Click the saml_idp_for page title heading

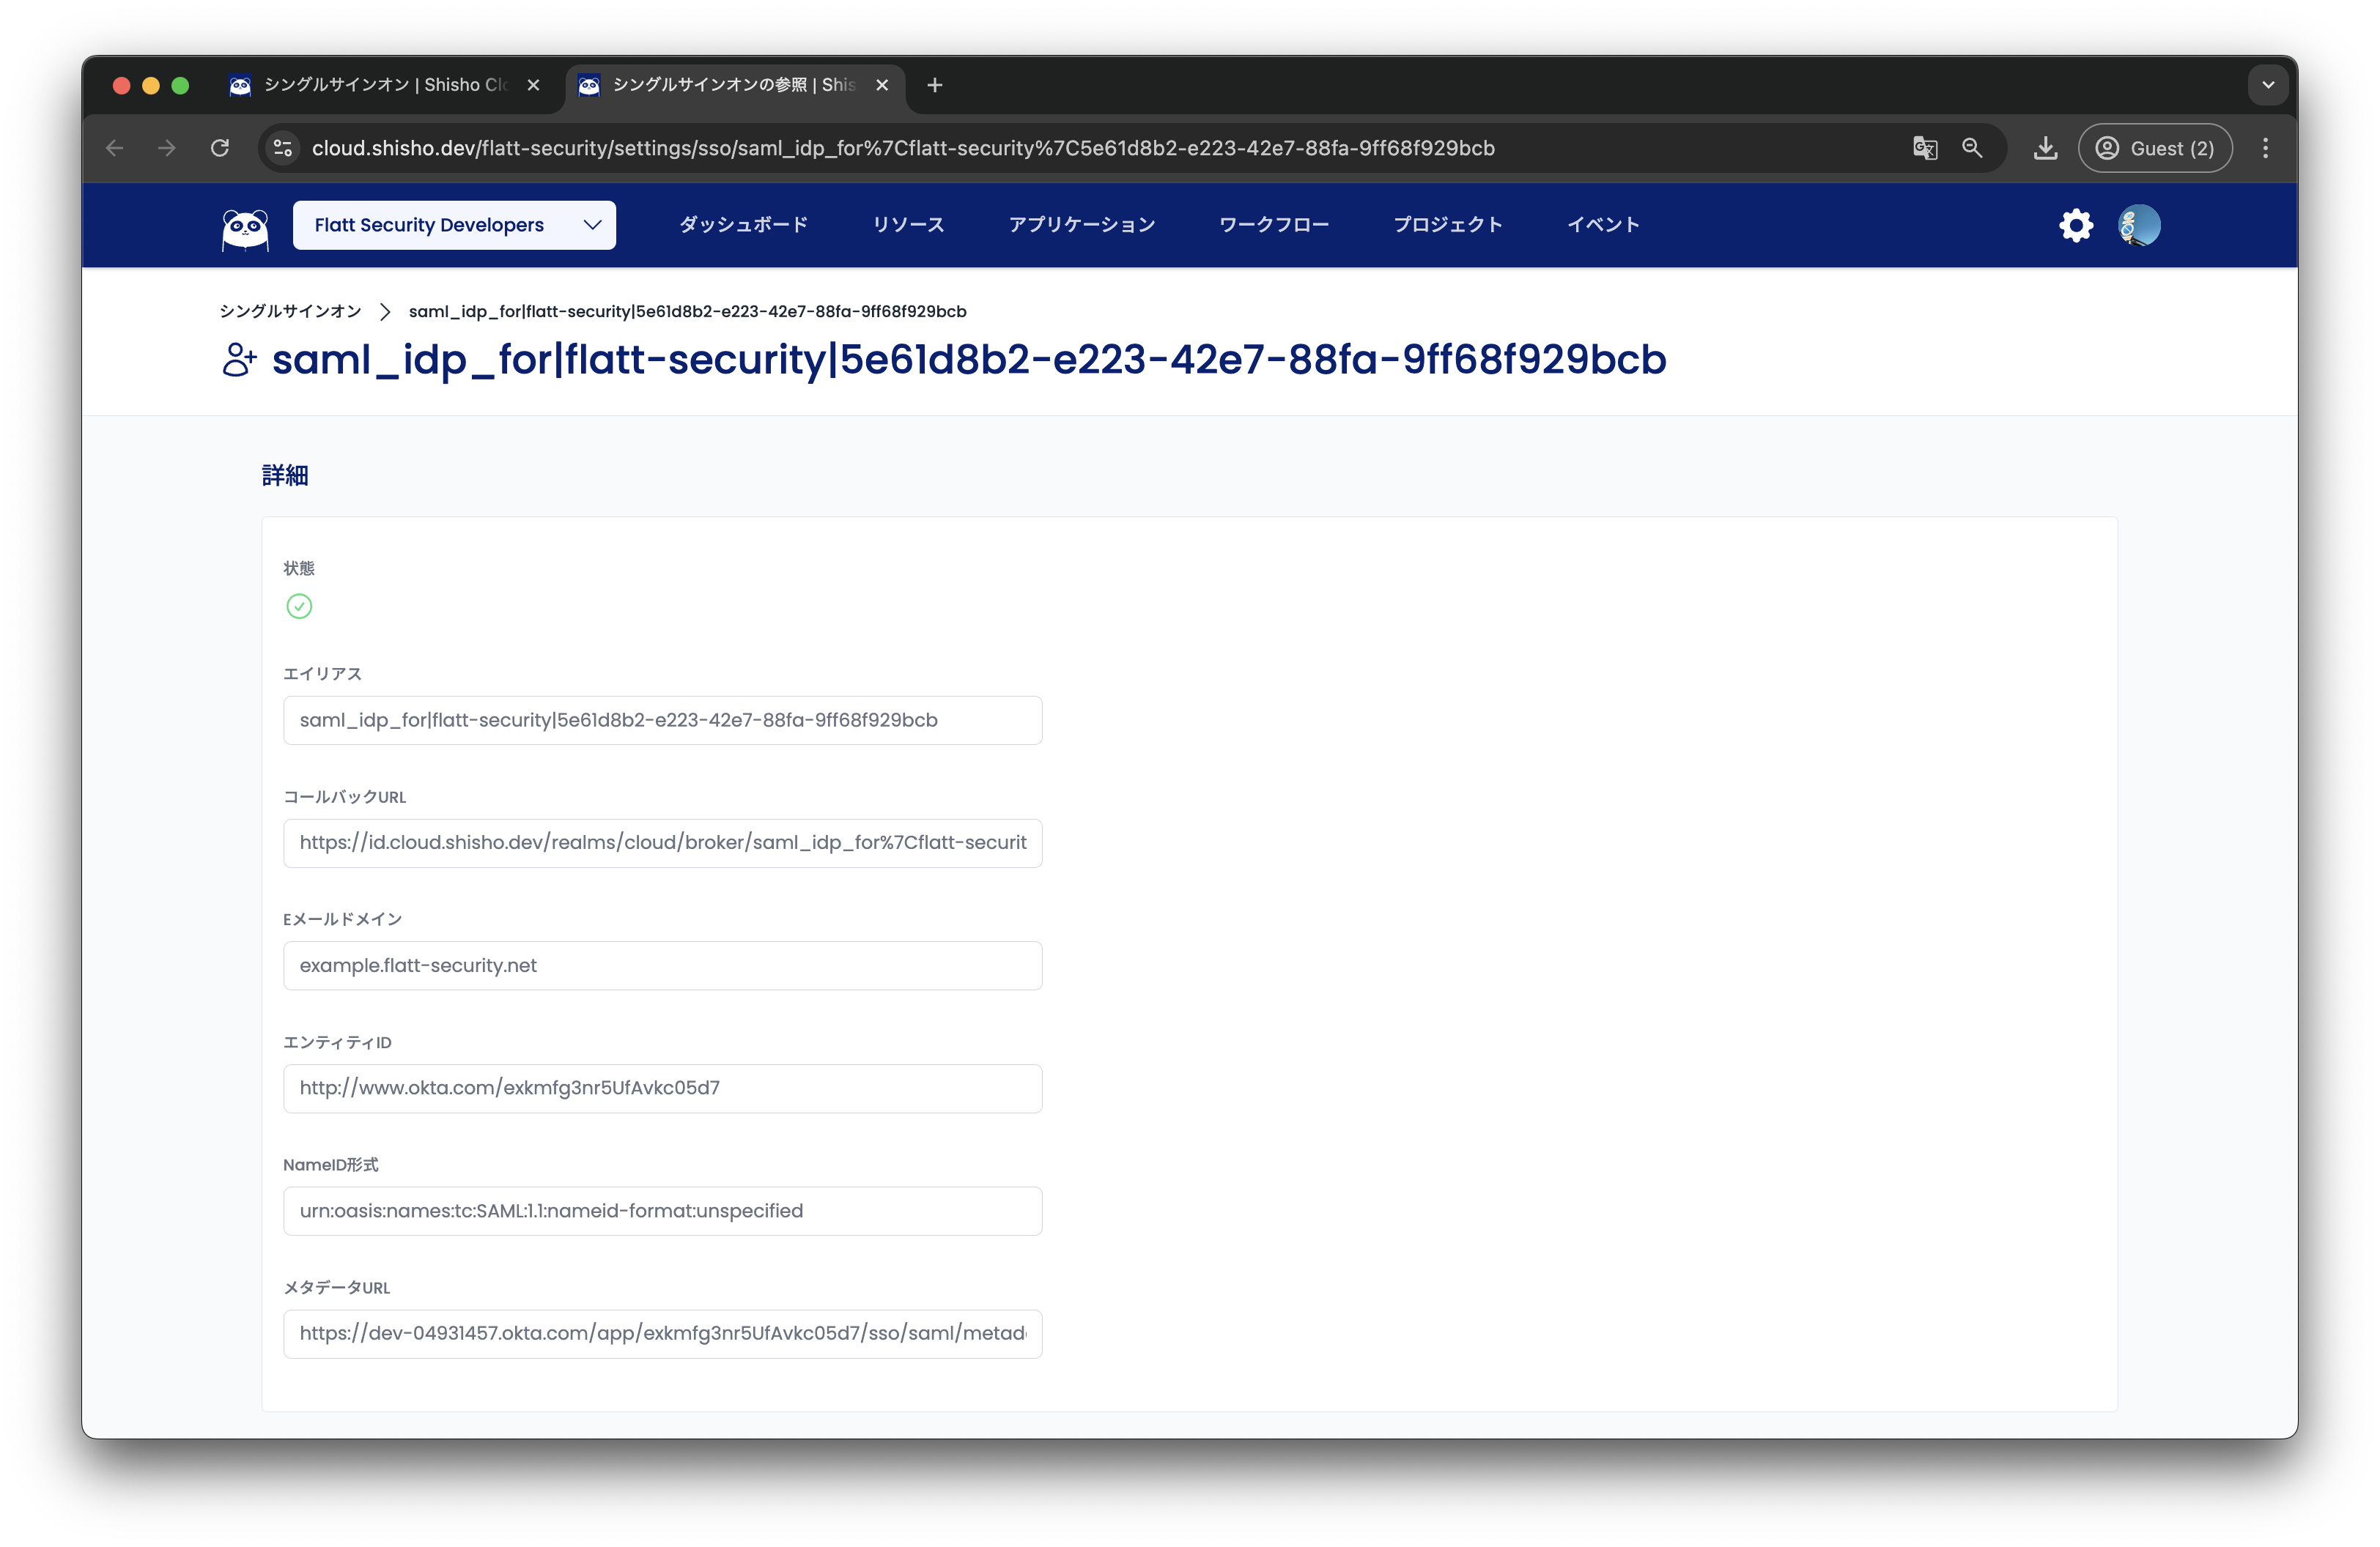pos(968,360)
